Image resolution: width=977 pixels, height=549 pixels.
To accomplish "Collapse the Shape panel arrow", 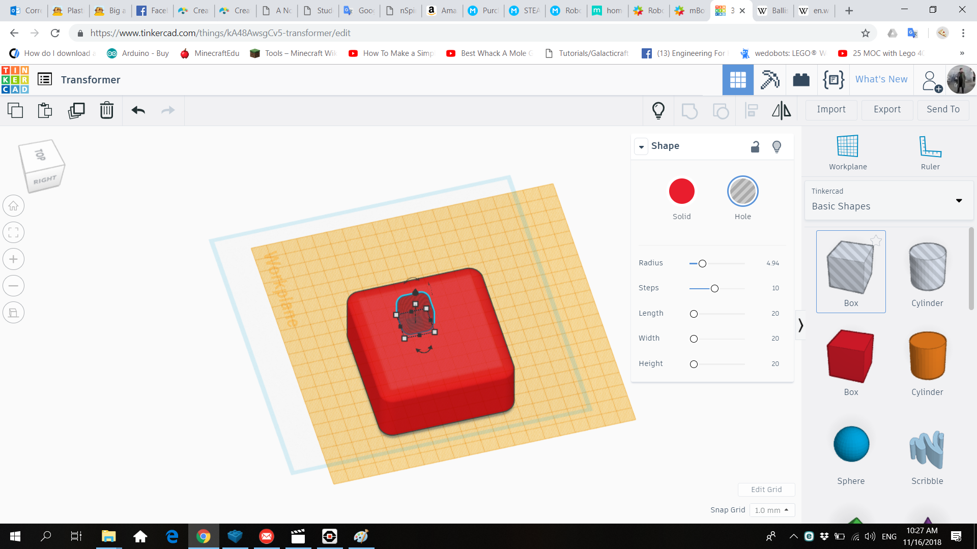I will point(641,147).
